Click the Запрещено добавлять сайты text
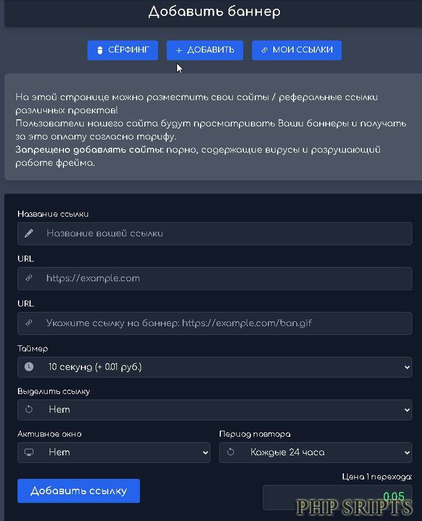 pos(90,150)
